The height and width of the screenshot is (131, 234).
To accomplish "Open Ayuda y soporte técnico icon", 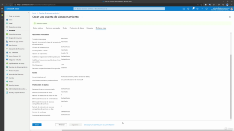I will coord(7,92).
